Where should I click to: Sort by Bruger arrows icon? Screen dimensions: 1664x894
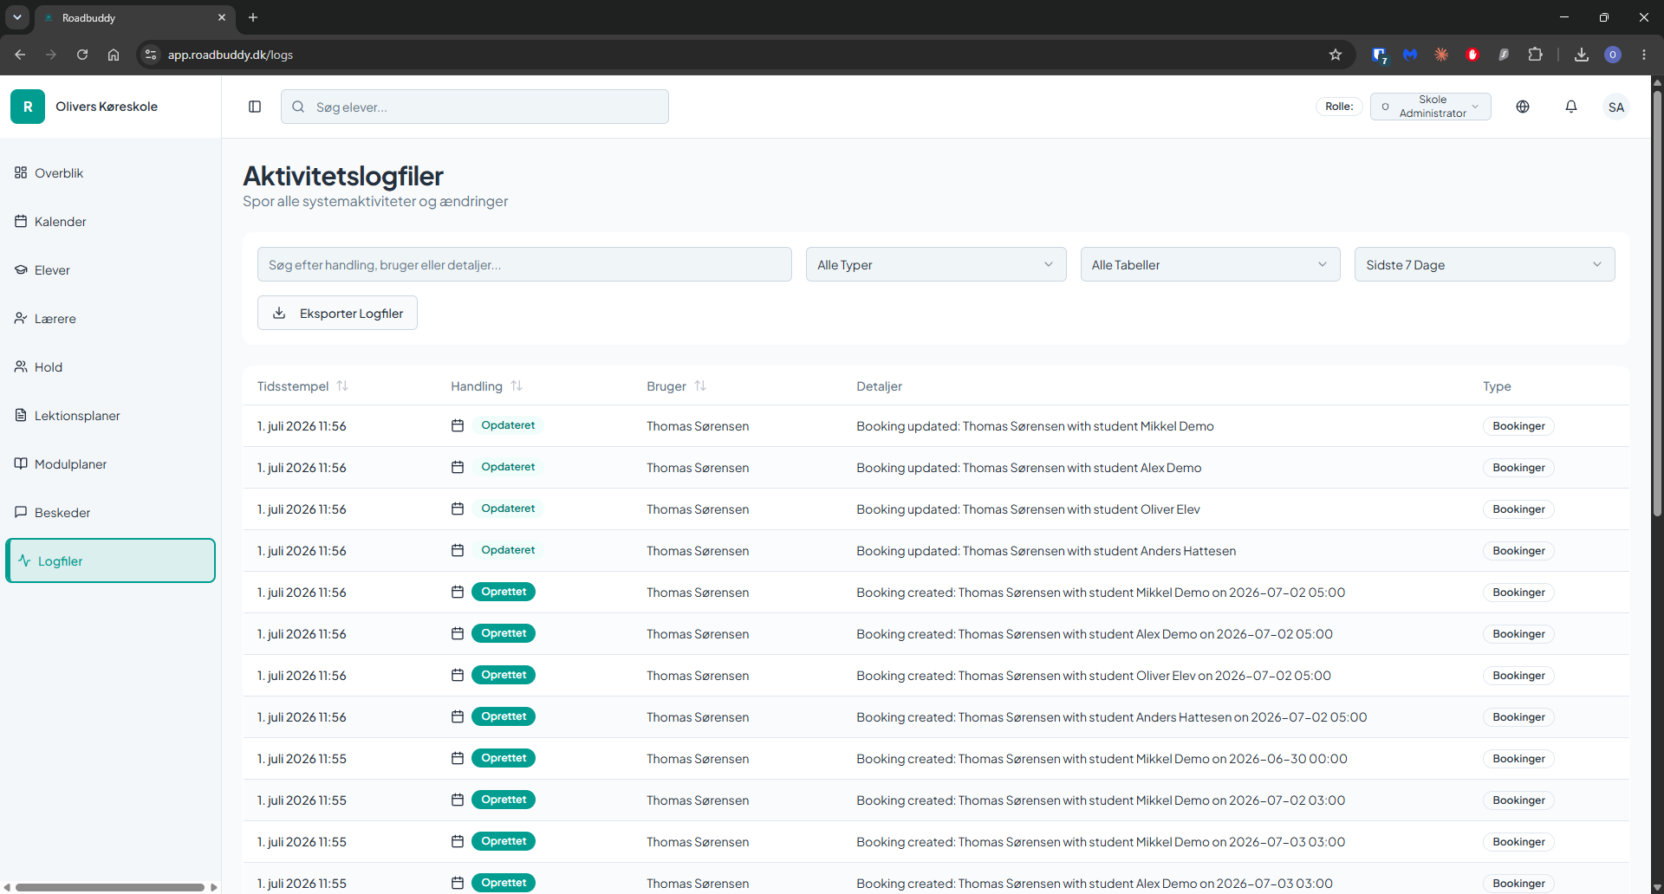point(700,385)
